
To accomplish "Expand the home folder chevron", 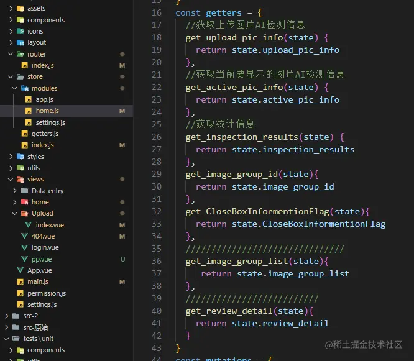I will point(15,202).
